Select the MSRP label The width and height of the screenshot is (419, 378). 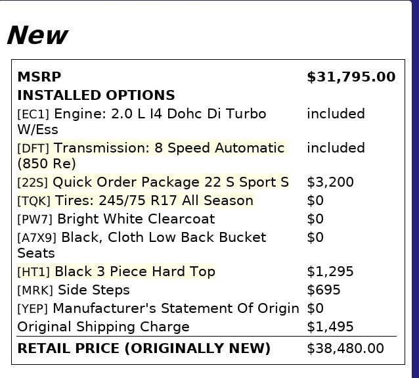point(39,77)
